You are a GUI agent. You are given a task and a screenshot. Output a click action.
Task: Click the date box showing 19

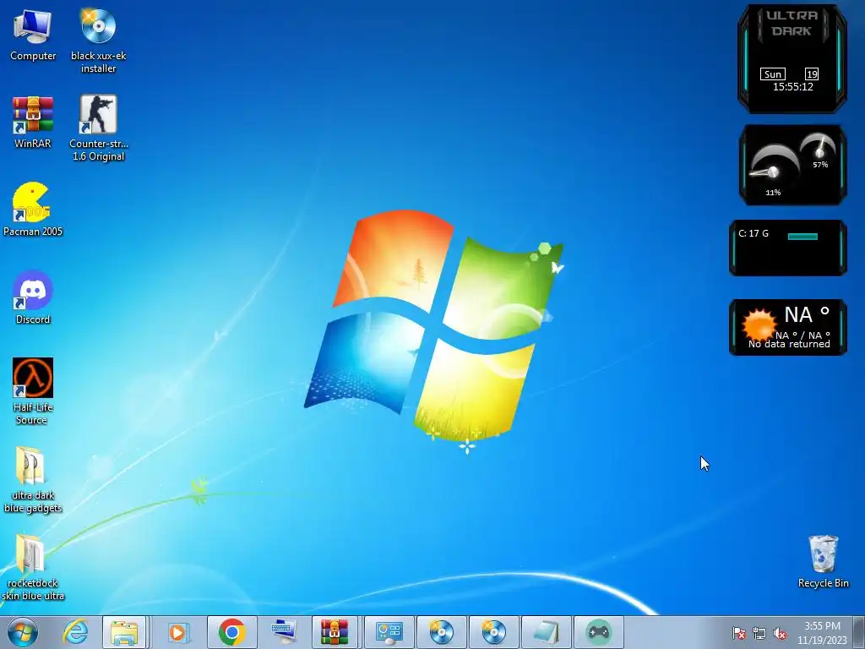tap(812, 74)
